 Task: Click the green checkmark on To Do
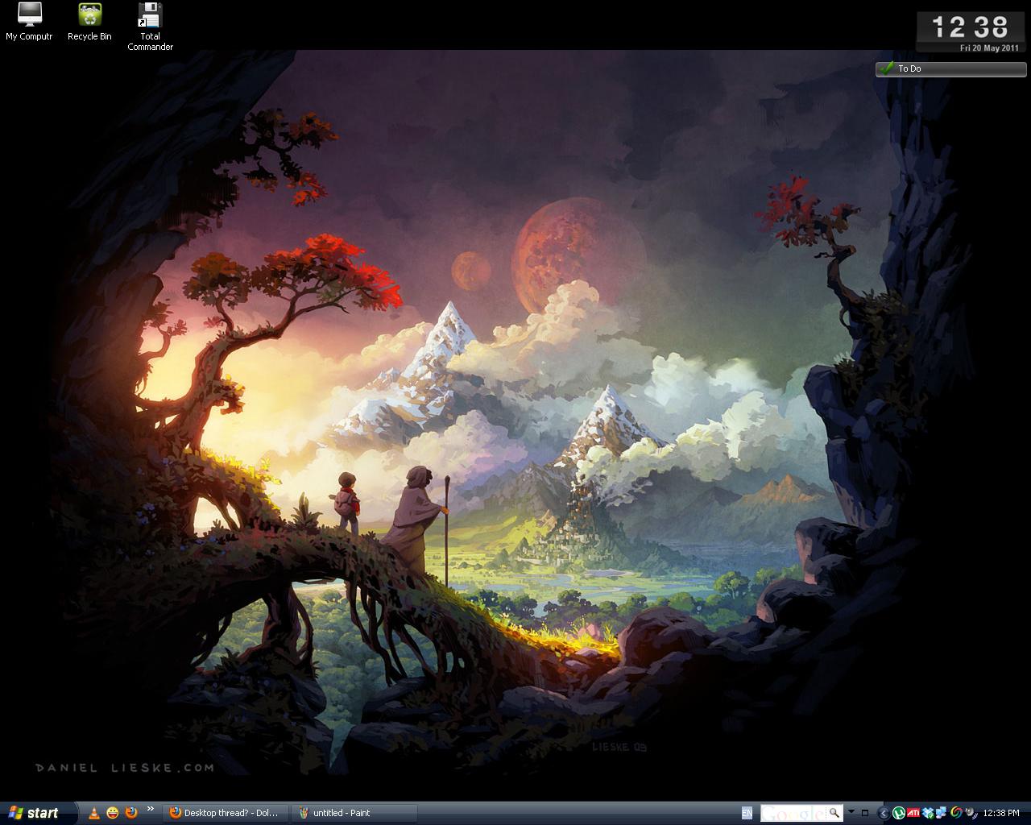[x=887, y=68]
